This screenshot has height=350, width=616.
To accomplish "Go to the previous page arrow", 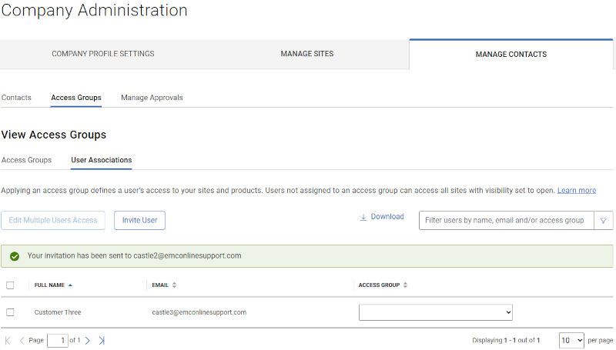I will [x=22, y=340].
